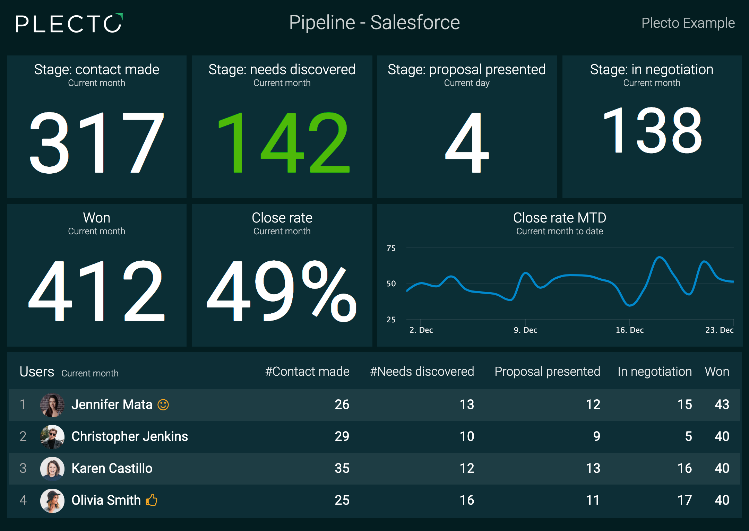Select the Karen Castillo table row name

112,468
